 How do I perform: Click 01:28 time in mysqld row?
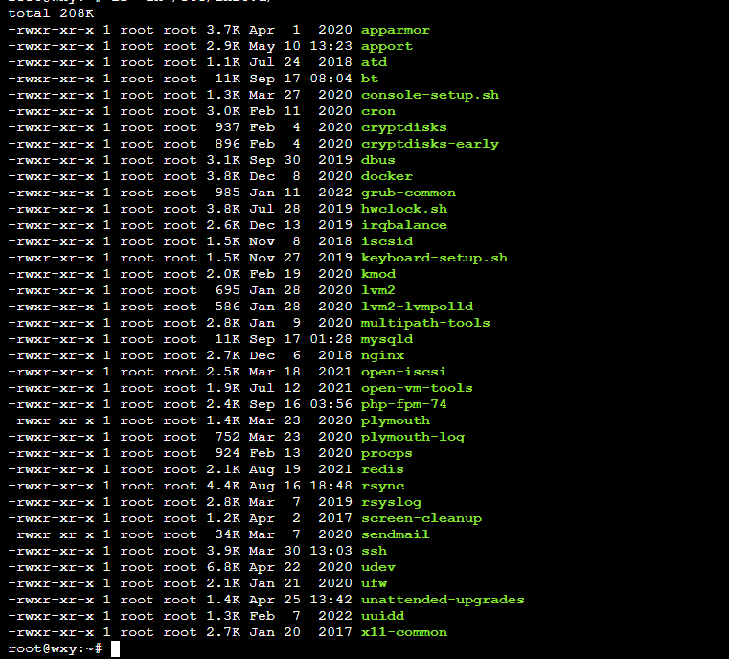(x=331, y=339)
